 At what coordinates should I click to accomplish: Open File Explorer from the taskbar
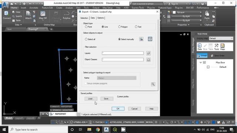pos(89,130)
